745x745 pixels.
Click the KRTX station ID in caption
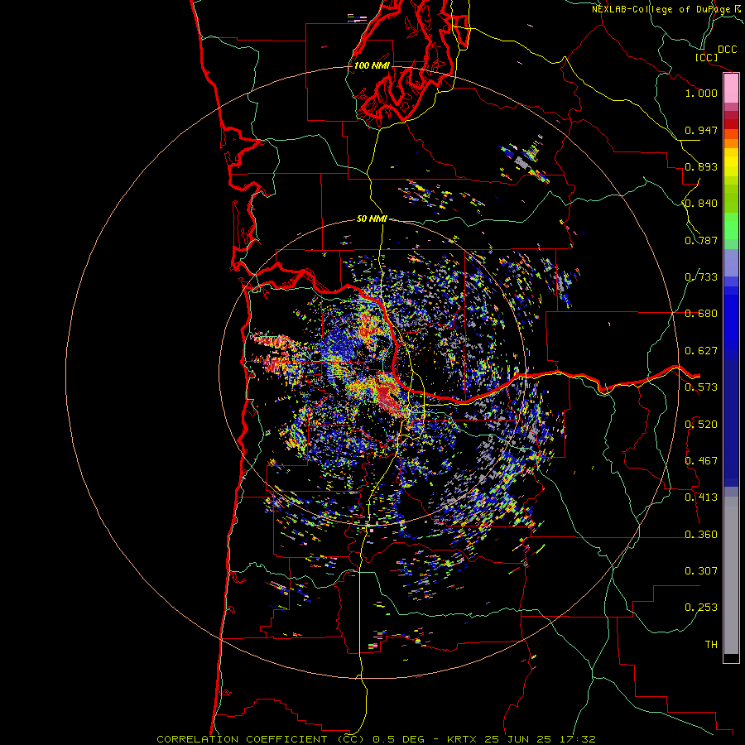pyautogui.click(x=464, y=739)
